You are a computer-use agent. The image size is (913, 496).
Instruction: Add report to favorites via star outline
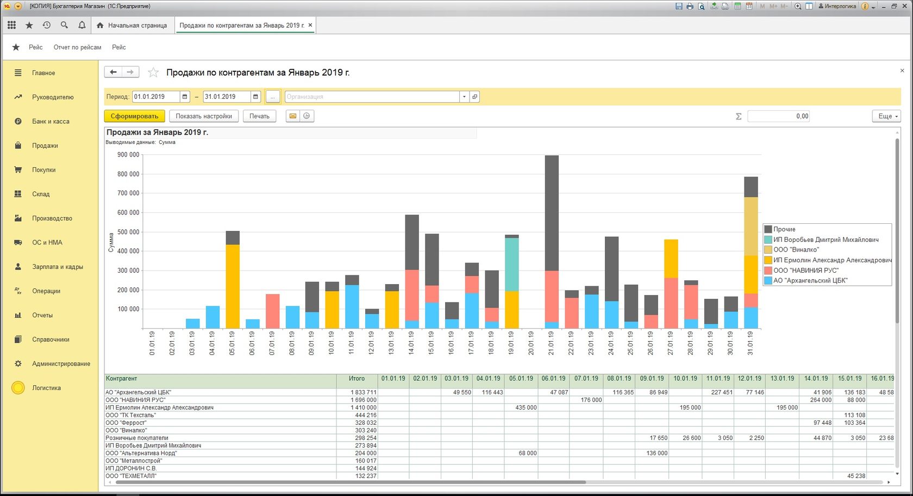tap(153, 72)
